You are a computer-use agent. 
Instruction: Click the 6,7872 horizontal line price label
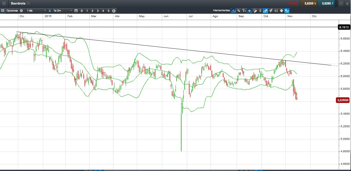[x=344, y=27]
